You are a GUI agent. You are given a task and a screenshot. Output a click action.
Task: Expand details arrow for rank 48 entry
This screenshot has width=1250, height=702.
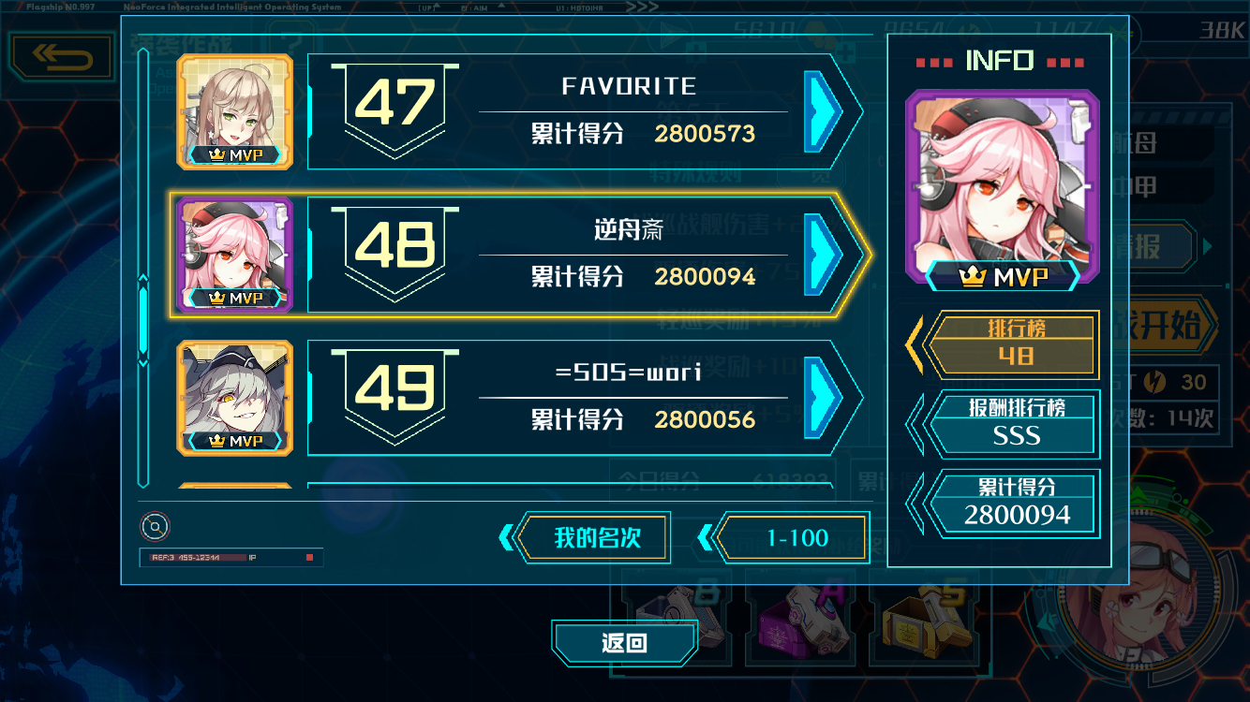(824, 255)
